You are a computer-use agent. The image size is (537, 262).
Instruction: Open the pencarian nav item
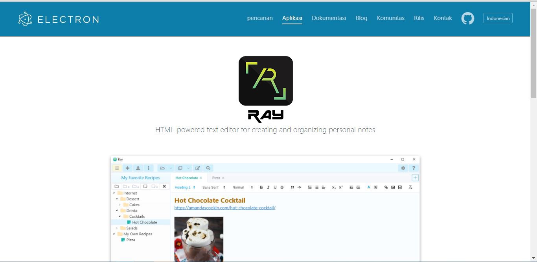pyautogui.click(x=260, y=18)
